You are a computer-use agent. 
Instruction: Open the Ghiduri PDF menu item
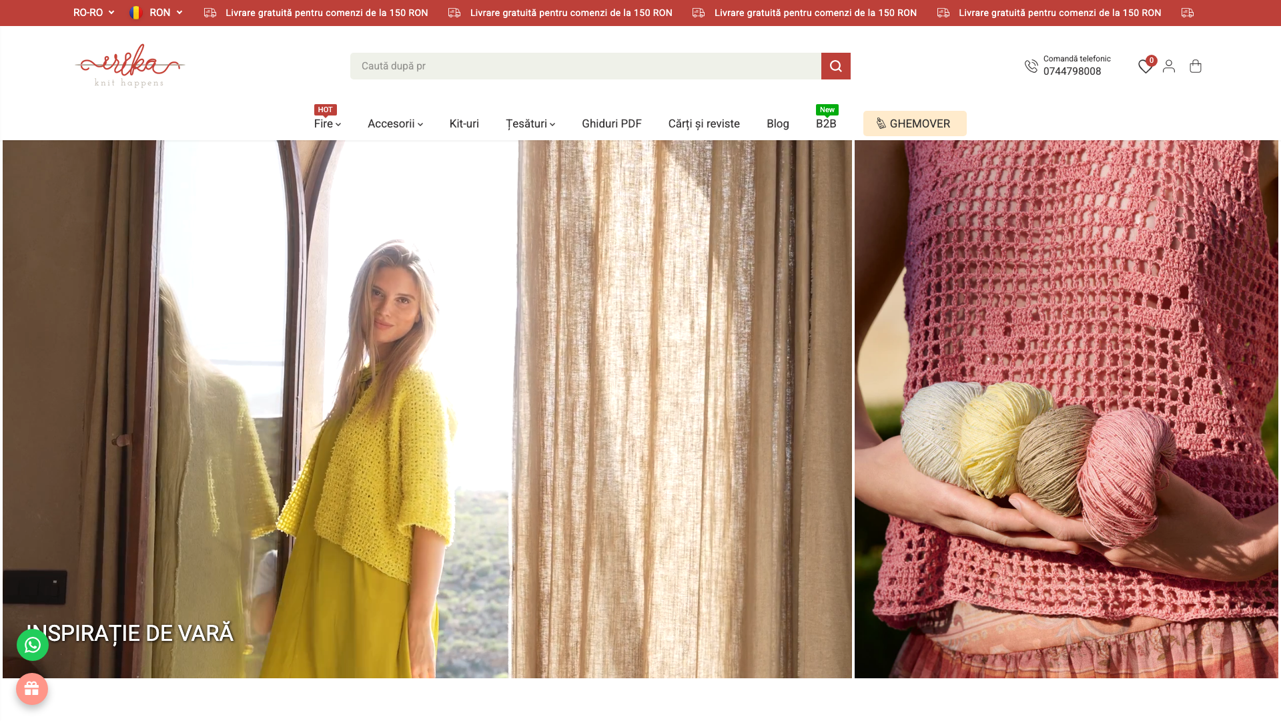click(x=612, y=124)
